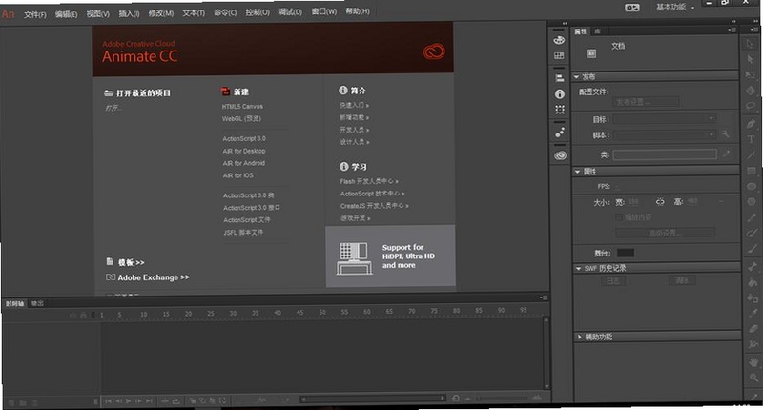Switch to the 输出 tab
763x410 pixels.
[37, 303]
